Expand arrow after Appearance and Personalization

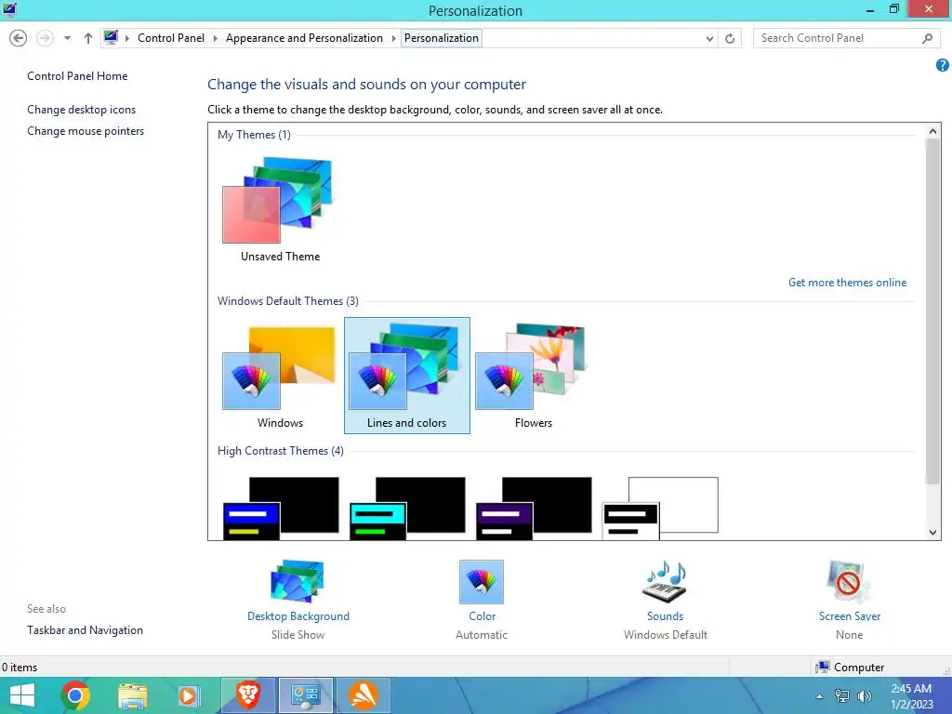point(393,38)
